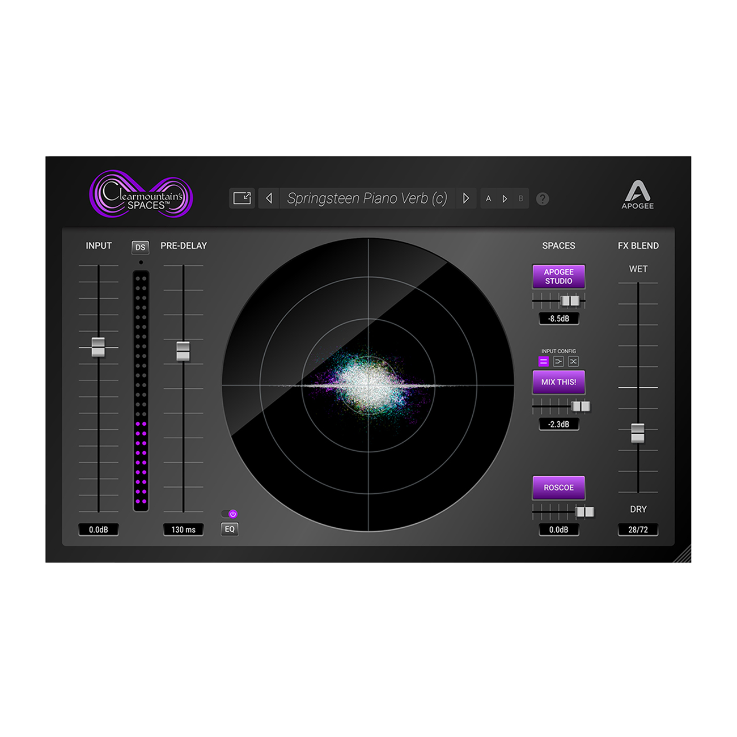
Task: Advance to the next preset
Action: pos(466,198)
